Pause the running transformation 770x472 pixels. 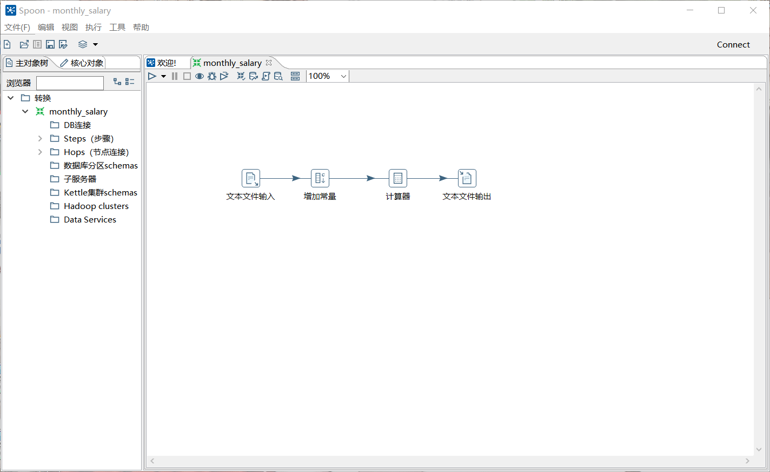pos(175,76)
